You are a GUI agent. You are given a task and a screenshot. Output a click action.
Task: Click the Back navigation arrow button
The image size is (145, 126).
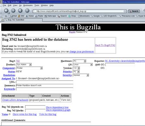[x=6, y=11]
